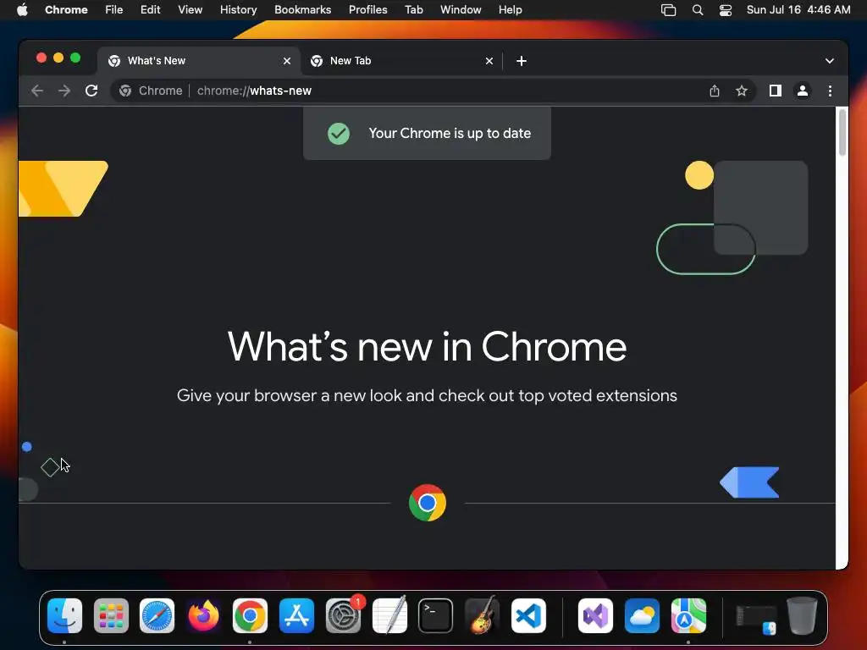
Task: Go forward using the forward arrow
Action: 64,91
